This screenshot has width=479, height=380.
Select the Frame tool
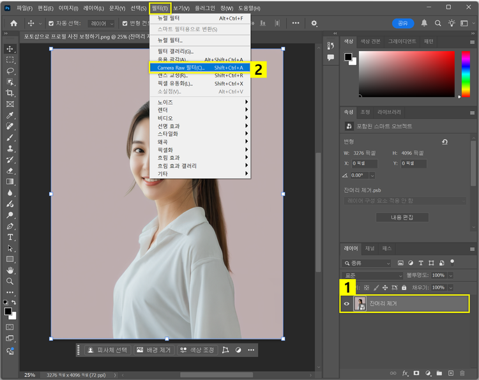[x=10, y=104]
